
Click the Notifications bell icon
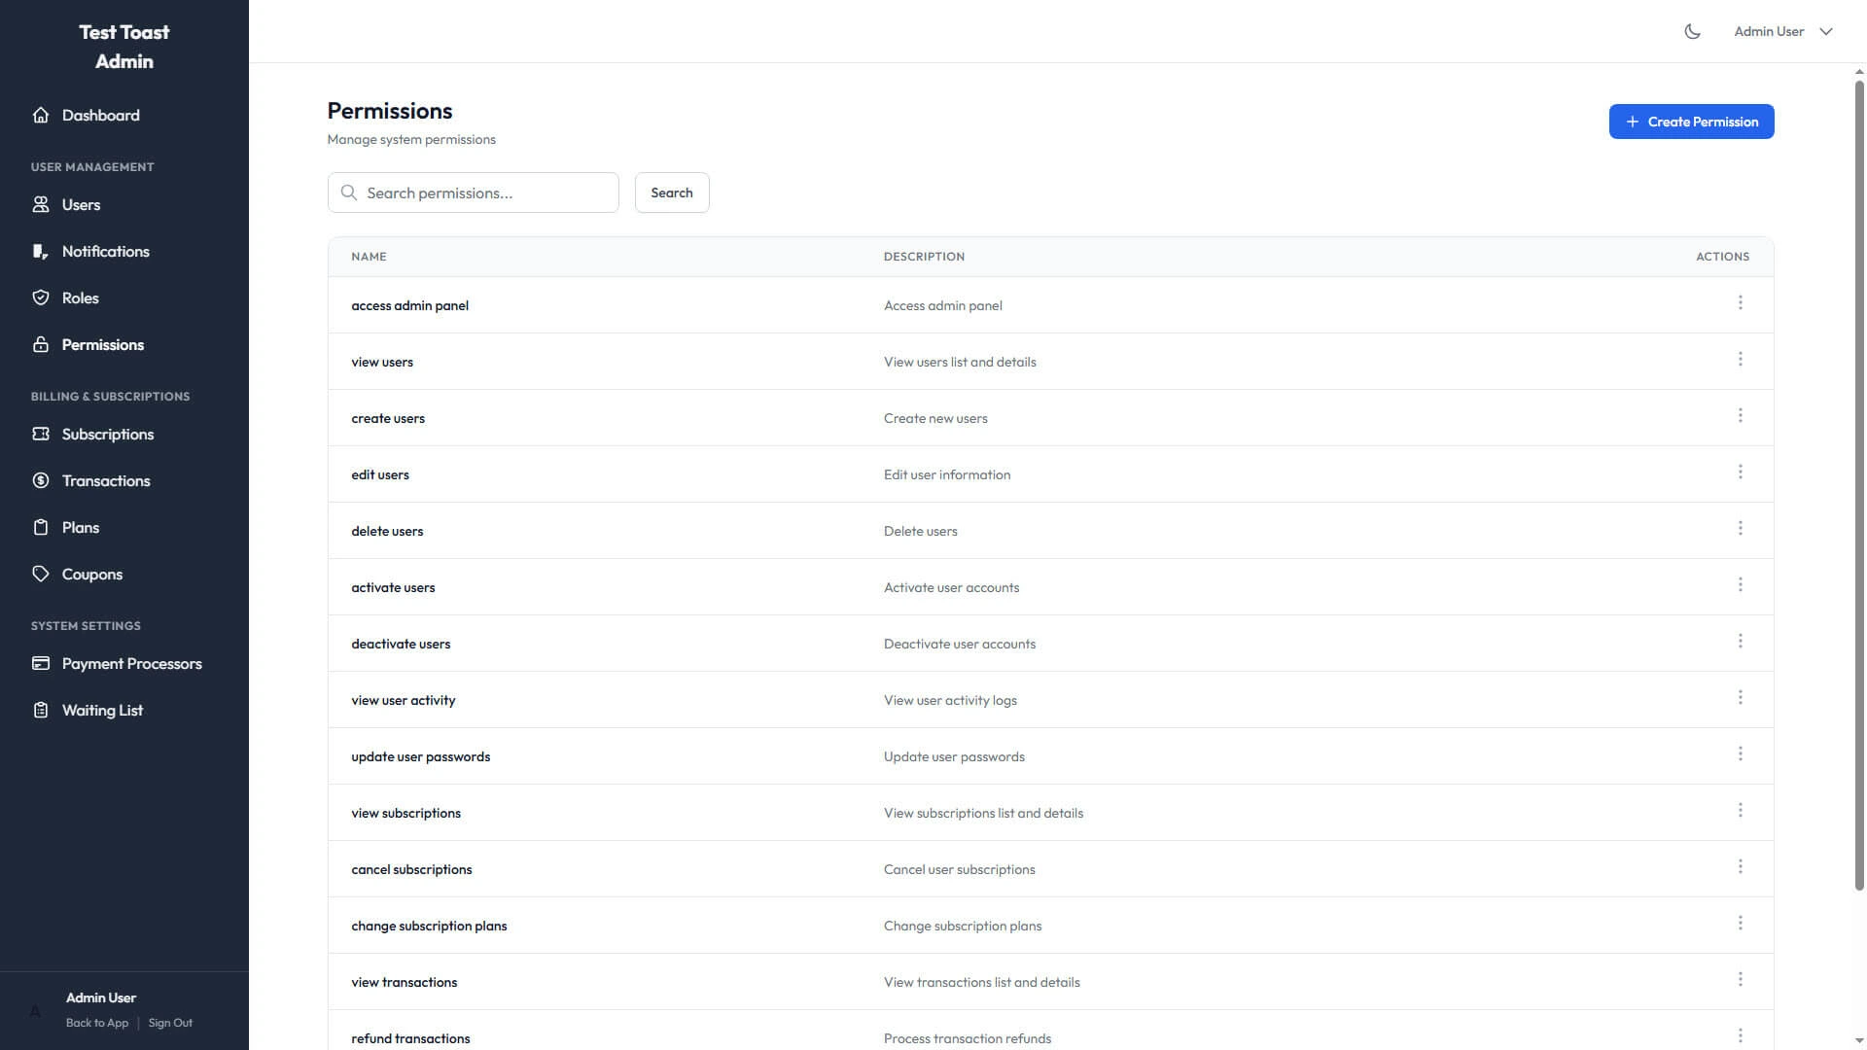(x=41, y=251)
